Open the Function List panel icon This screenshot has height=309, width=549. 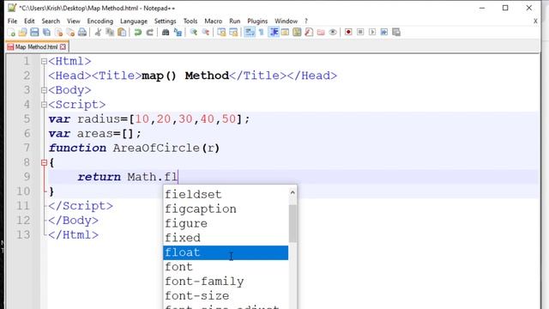click(x=309, y=33)
